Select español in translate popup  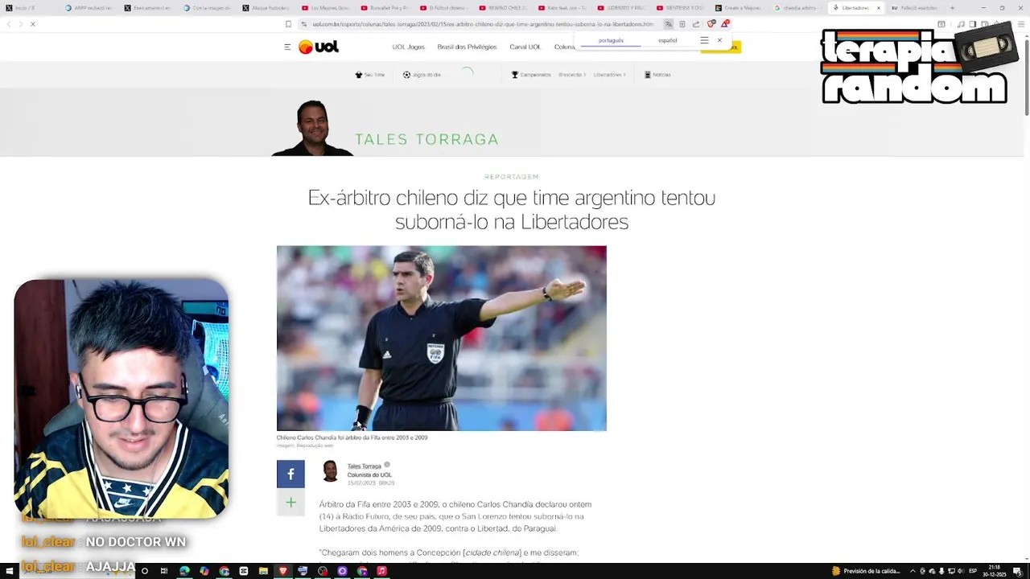[x=668, y=40]
